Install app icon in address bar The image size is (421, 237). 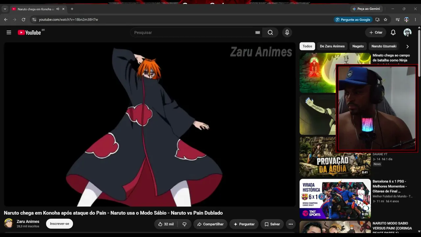point(378,20)
